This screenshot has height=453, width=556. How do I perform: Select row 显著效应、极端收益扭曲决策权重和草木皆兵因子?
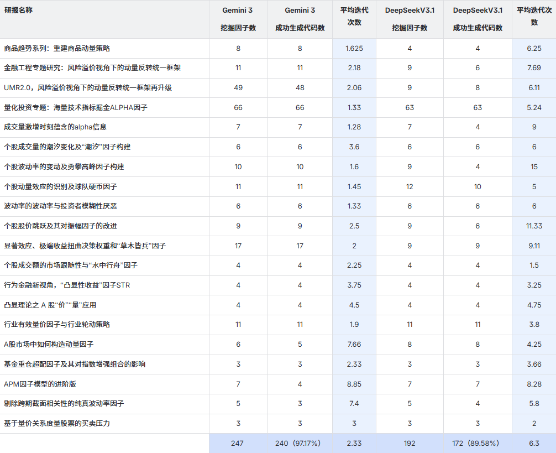coord(278,246)
